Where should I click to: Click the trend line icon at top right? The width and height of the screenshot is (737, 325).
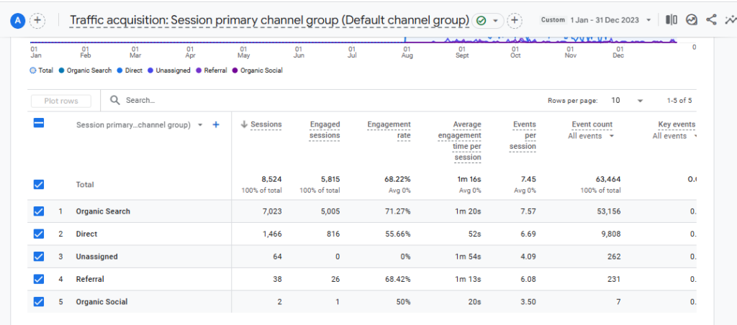pos(731,19)
